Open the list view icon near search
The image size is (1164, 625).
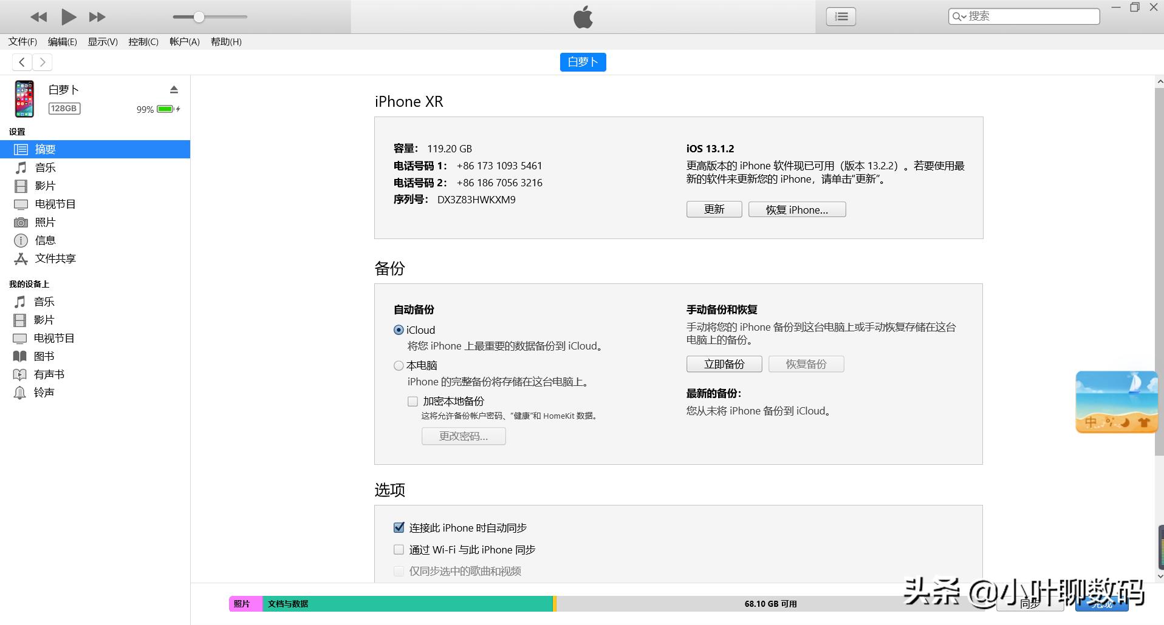pos(841,16)
